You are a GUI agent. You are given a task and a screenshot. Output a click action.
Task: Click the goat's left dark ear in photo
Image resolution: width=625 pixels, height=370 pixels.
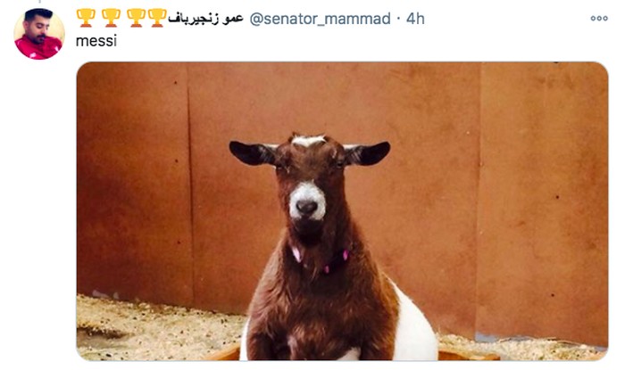(253, 152)
